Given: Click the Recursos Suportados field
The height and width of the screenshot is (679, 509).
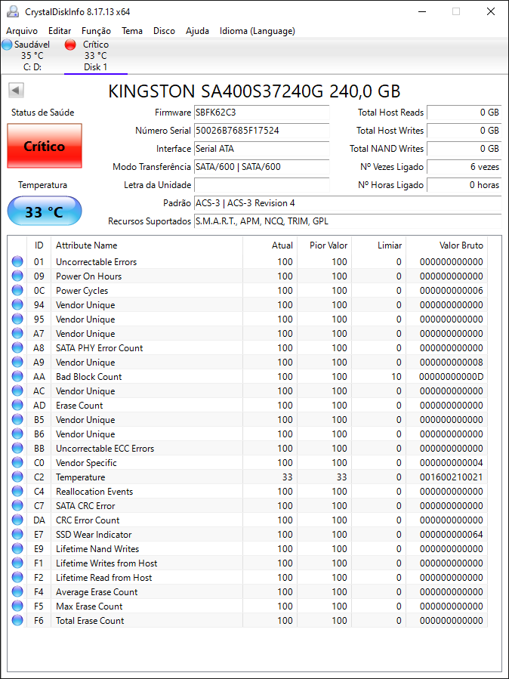Looking at the screenshot, I should [x=347, y=221].
